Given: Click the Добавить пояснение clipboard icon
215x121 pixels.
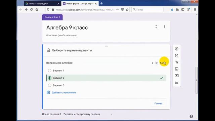Looking at the screenshot, I should [48, 92].
